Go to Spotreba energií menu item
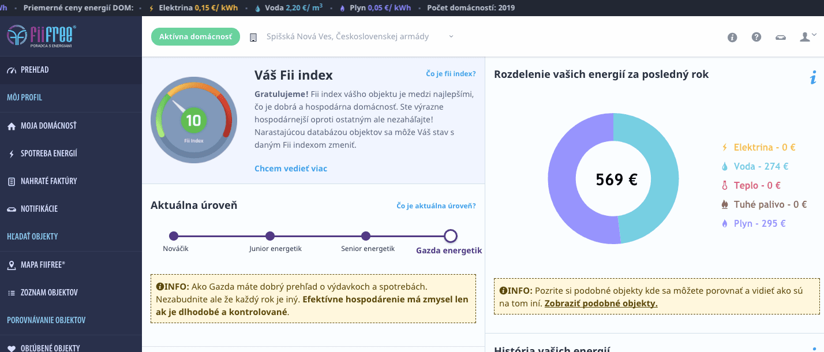This screenshot has width=824, height=352. [48, 153]
